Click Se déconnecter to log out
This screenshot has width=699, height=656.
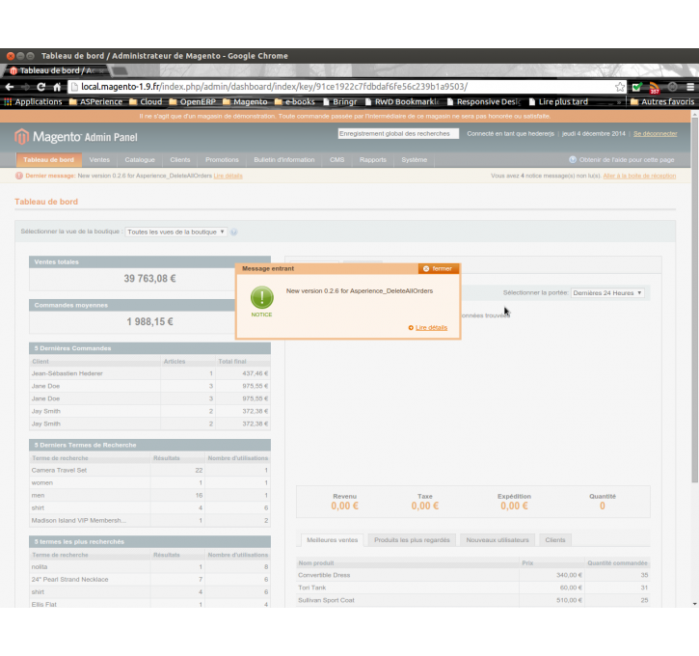coord(655,134)
